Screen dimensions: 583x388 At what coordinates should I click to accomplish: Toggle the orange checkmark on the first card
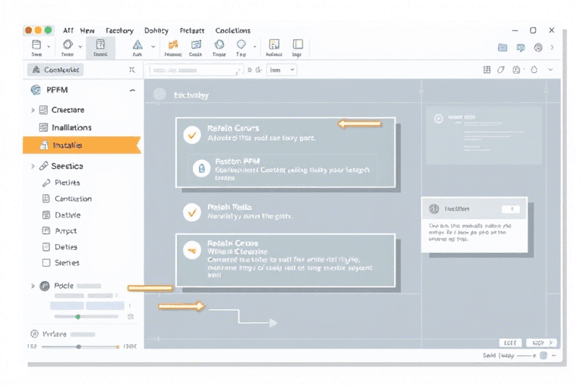tap(192, 135)
